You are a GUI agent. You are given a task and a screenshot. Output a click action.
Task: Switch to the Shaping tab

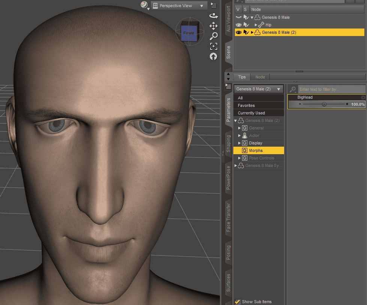(x=228, y=143)
